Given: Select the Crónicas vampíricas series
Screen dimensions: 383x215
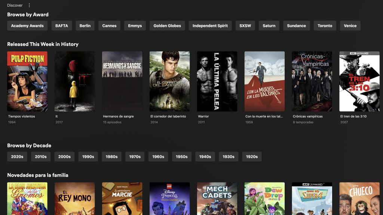Looking at the screenshot, I should (312, 81).
